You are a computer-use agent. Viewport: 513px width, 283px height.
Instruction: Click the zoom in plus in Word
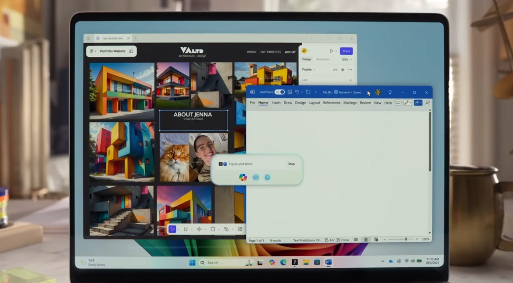click(417, 239)
